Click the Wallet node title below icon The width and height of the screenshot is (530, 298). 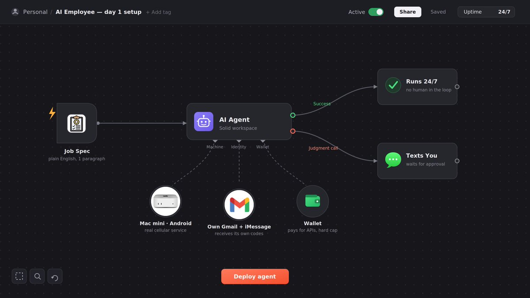(x=313, y=223)
